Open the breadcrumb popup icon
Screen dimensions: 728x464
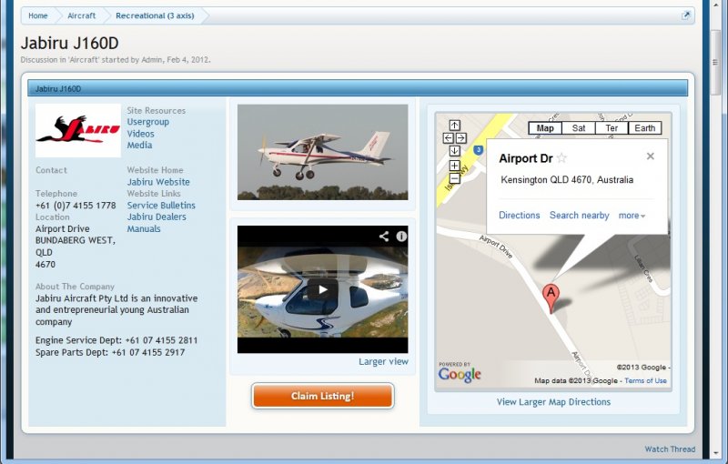click(x=686, y=15)
